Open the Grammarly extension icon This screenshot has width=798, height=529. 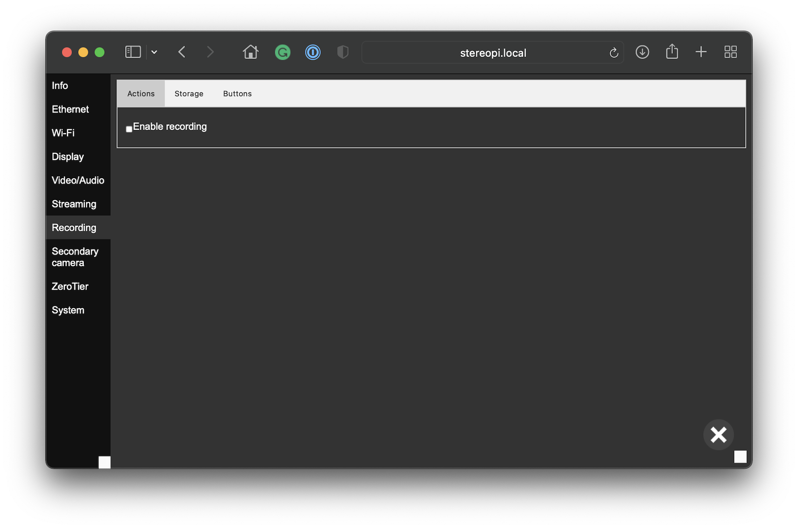pos(283,52)
